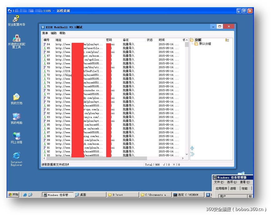
Task: Select the 默认分组 tree item
Action: click(205, 44)
